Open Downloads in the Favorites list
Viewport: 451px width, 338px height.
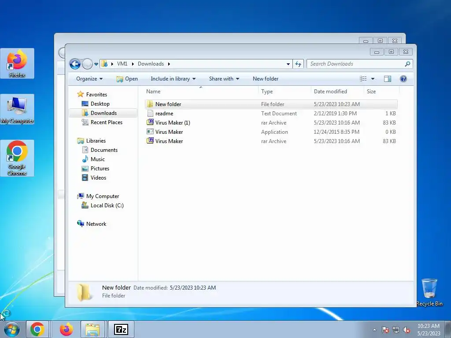click(x=104, y=113)
